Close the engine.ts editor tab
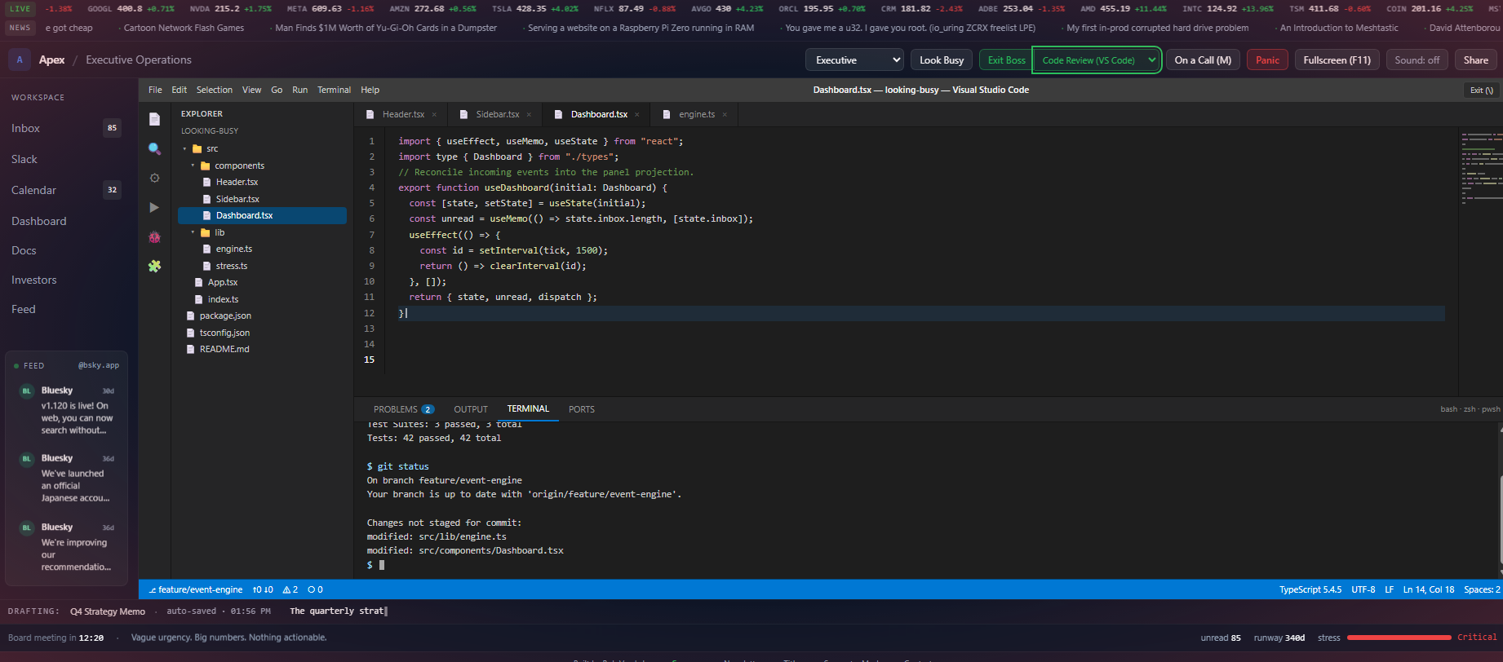Screen dimensions: 1503x662 724,115
